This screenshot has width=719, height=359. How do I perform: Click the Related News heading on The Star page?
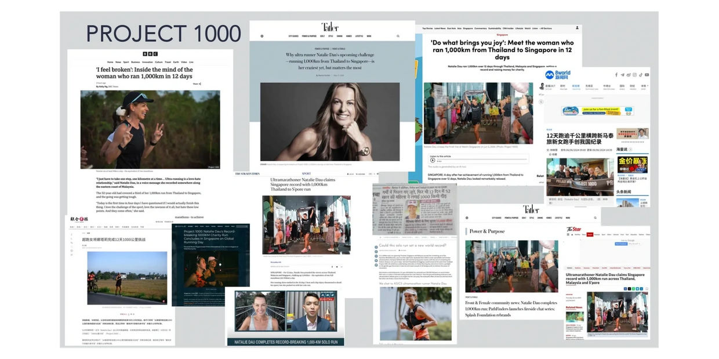click(x=575, y=307)
